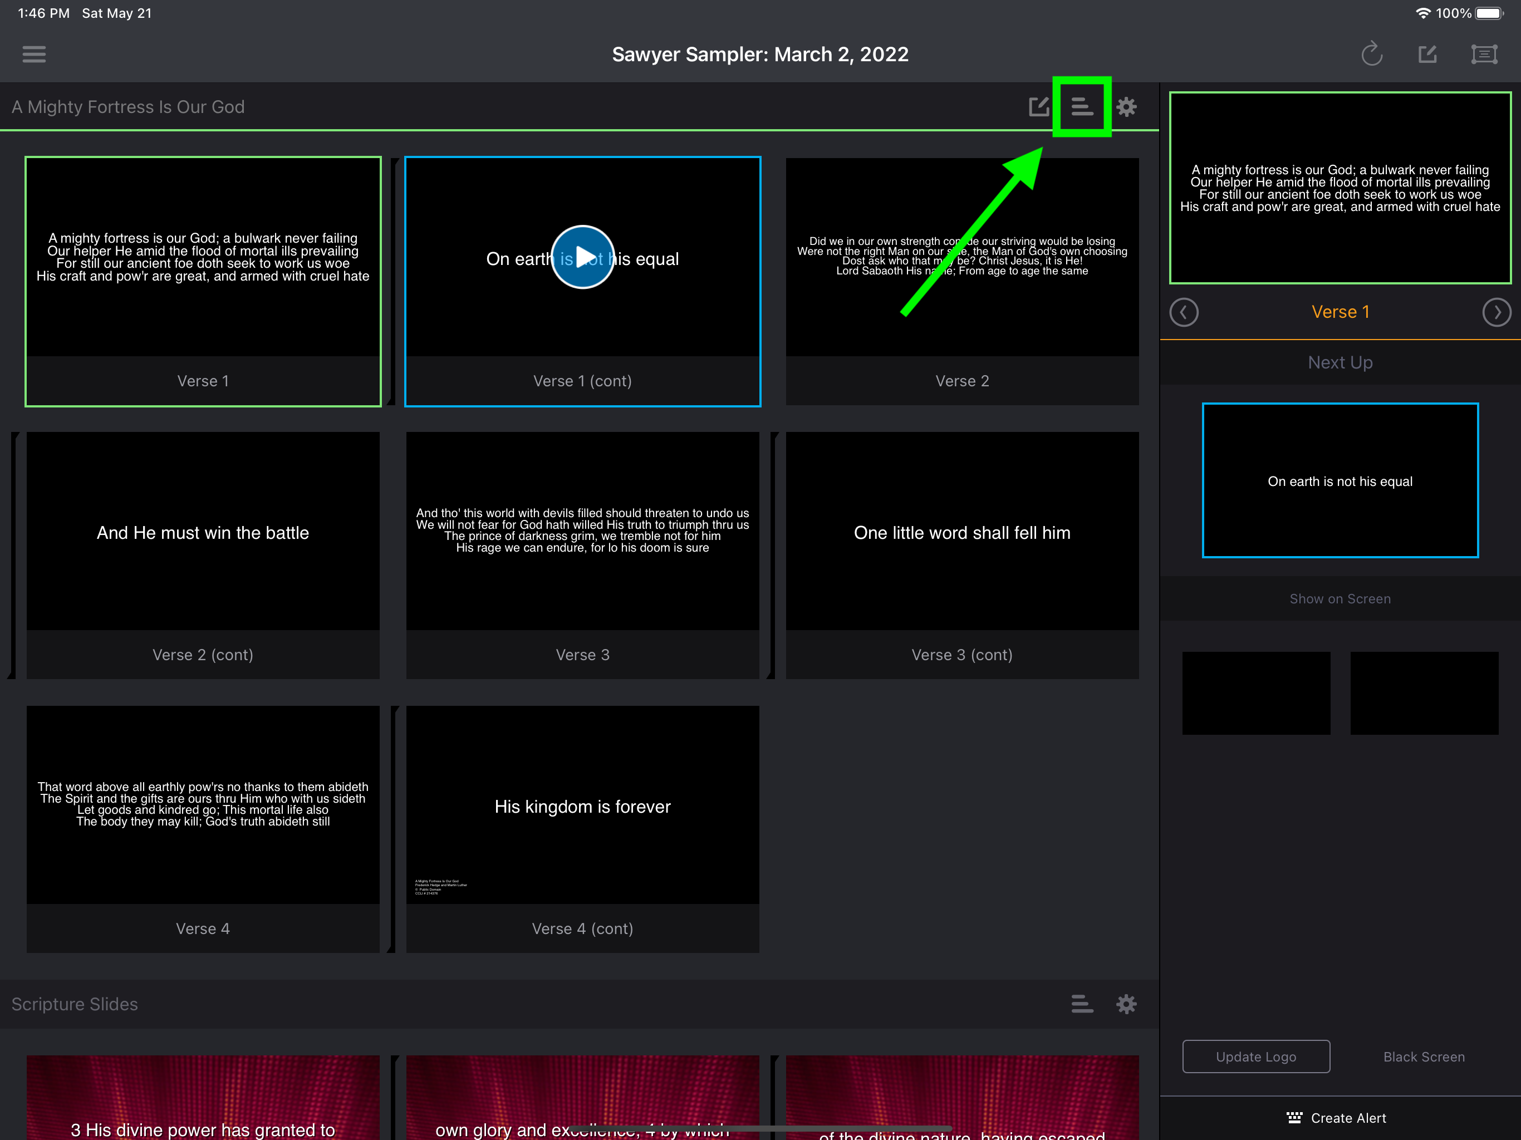Click Black Screen
This screenshot has height=1140, width=1521.
[x=1424, y=1056]
